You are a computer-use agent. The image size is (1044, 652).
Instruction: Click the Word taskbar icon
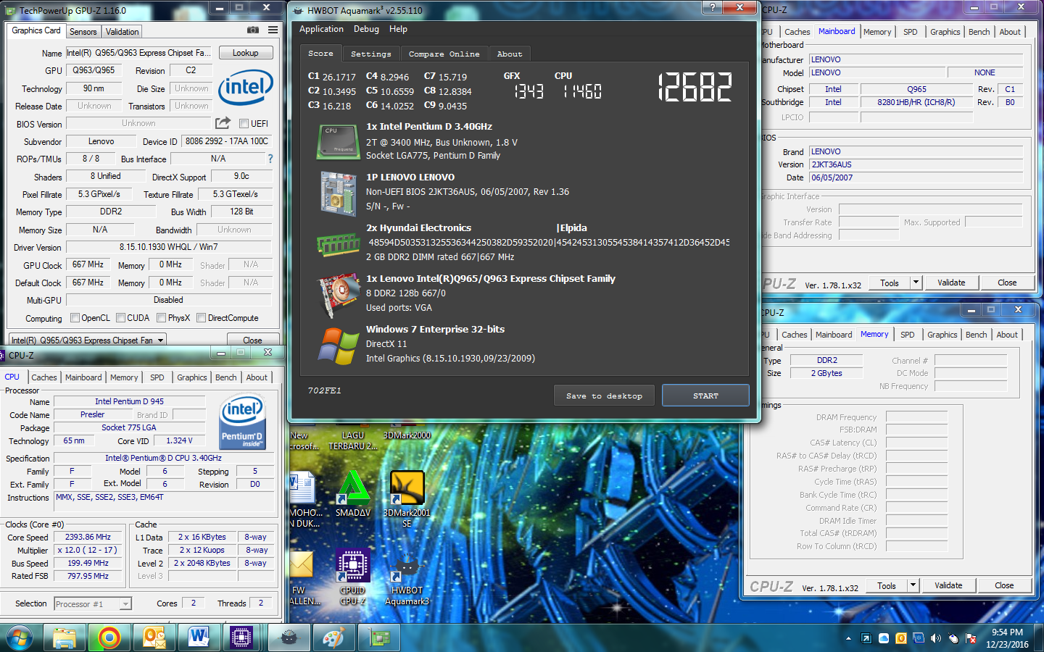(199, 638)
